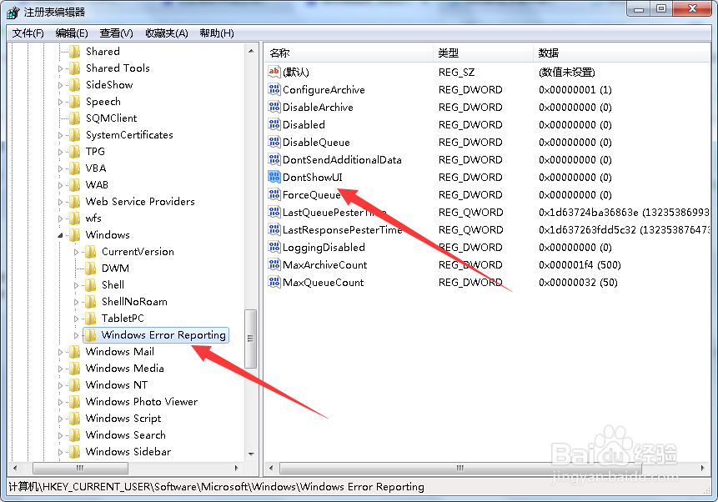
Task: Expand the Windows NT key
Action: pos(60,385)
